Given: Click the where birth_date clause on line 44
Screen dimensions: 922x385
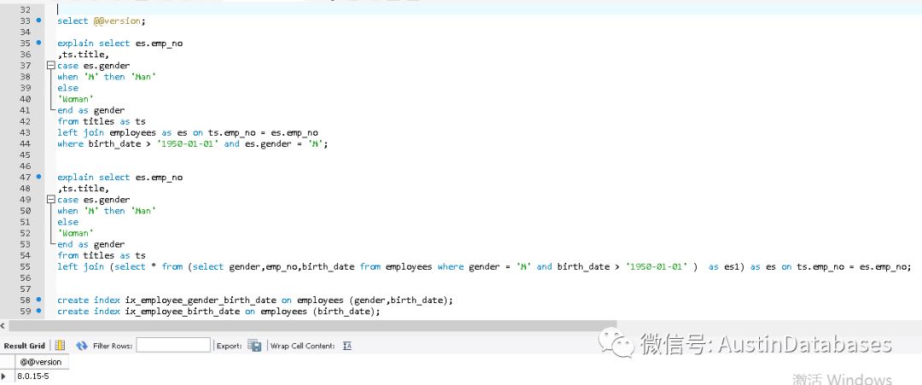Looking at the screenshot, I should [x=192, y=143].
